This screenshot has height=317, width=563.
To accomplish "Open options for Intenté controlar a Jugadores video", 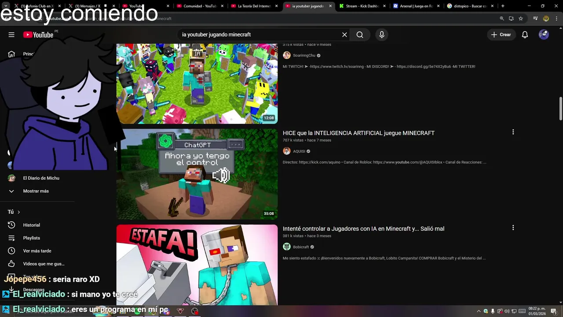I will click(513, 228).
